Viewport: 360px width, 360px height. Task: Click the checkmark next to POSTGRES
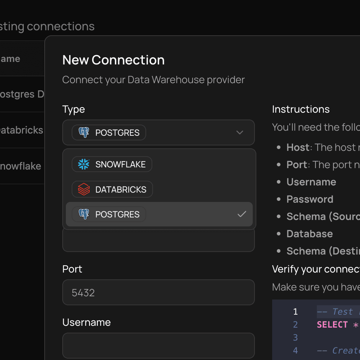(242, 215)
